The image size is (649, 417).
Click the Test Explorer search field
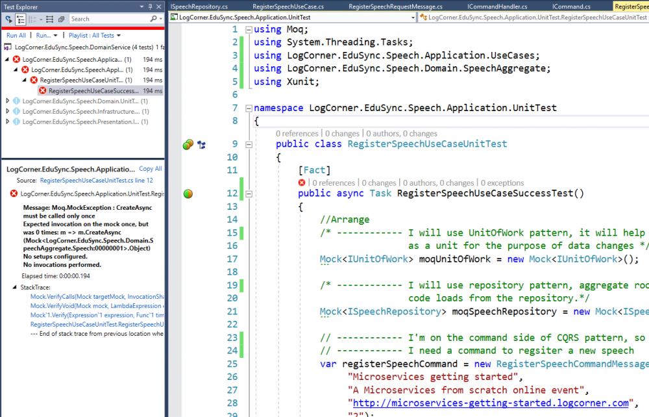tap(107, 19)
